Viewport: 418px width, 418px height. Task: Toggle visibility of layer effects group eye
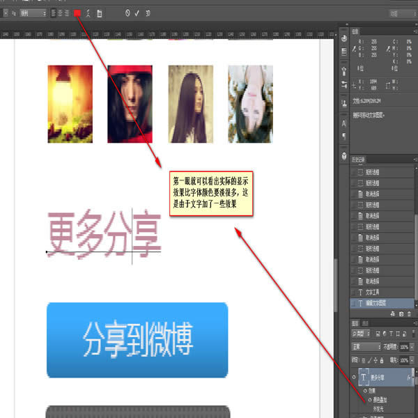[x=366, y=391]
